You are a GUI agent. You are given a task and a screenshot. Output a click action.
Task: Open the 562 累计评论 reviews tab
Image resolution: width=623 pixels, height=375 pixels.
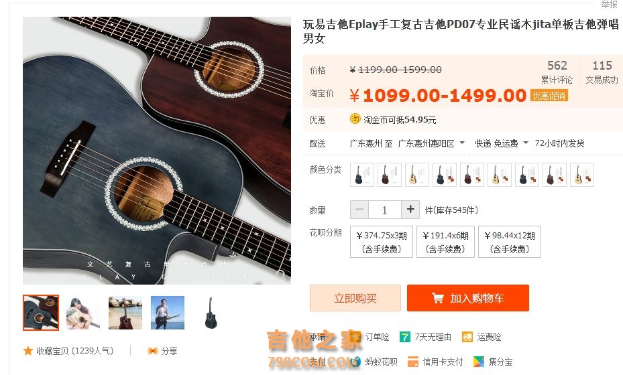tap(557, 72)
